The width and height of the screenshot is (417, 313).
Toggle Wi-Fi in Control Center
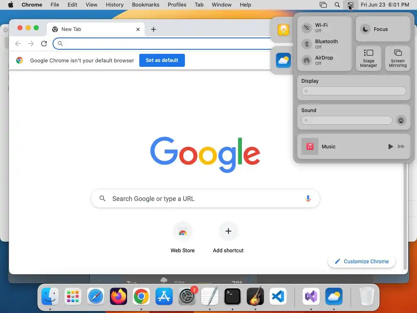tap(307, 28)
